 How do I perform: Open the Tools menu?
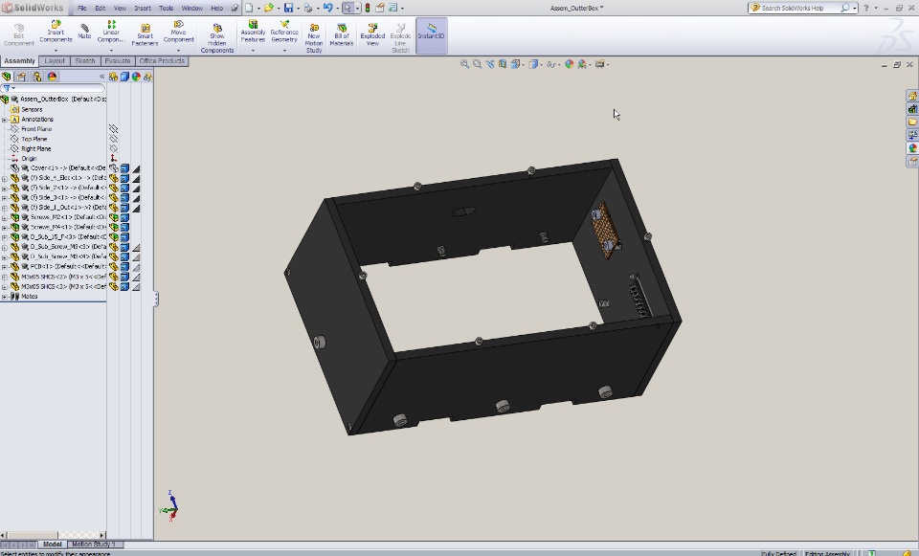pos(166,9)
